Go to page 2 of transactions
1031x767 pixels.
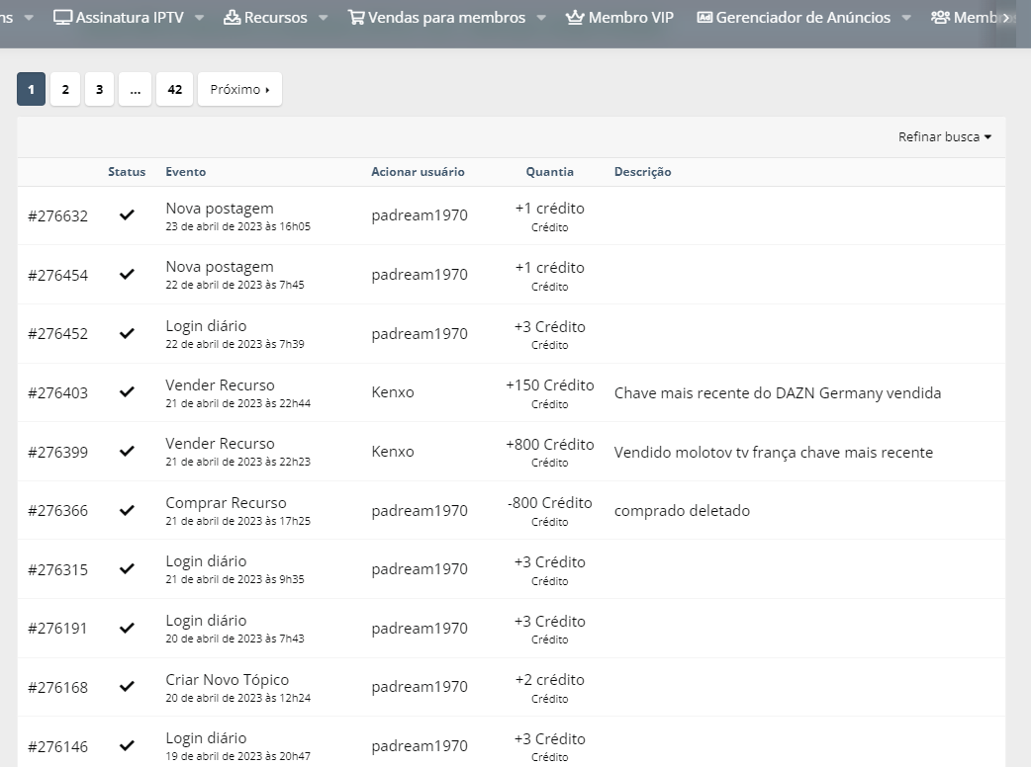[65, 89]
